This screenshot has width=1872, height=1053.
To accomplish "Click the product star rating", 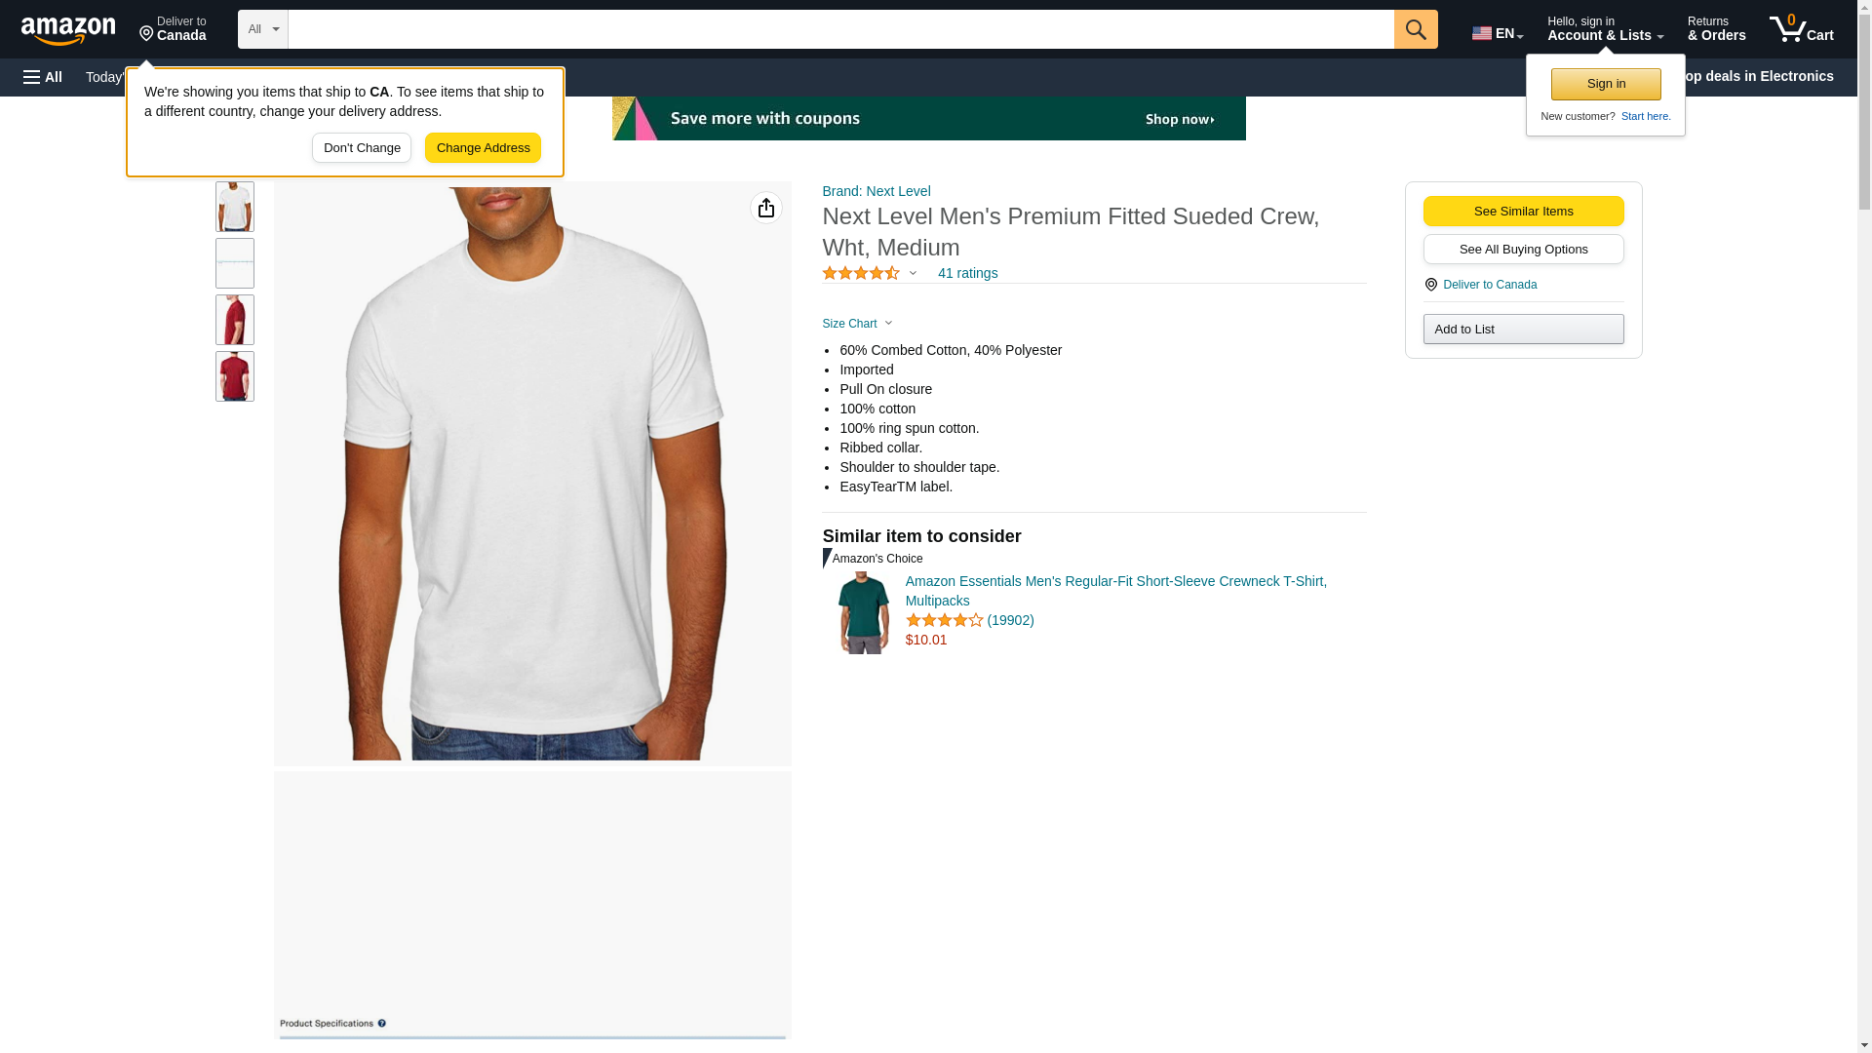I will (x=862, y=274).
